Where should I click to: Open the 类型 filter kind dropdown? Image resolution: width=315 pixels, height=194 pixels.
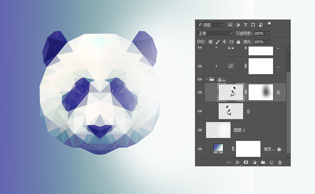210,25
